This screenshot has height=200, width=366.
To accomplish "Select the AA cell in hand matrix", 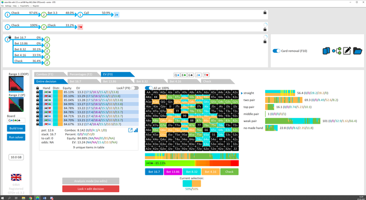I will coord(148,92).
